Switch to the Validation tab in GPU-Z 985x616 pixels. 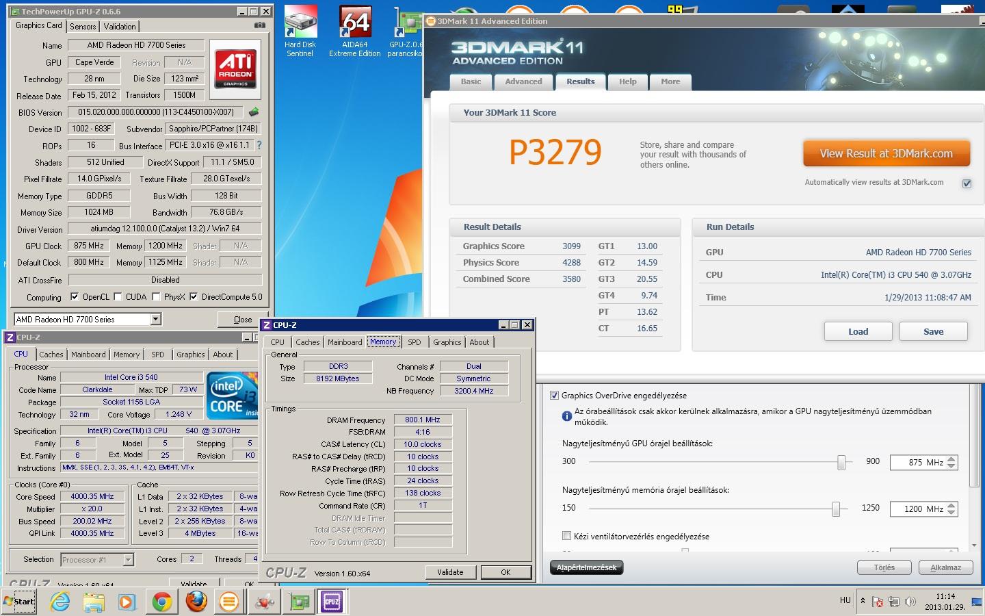click(120, 27)
